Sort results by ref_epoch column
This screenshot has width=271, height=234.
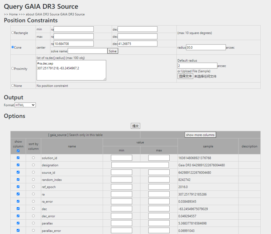pos(33,187)
